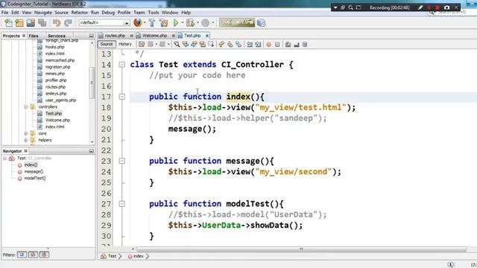This screenshot has width=477, height=268.
Task: Click the Uncomment icon in editor toolbar
Action: point(297,45)
